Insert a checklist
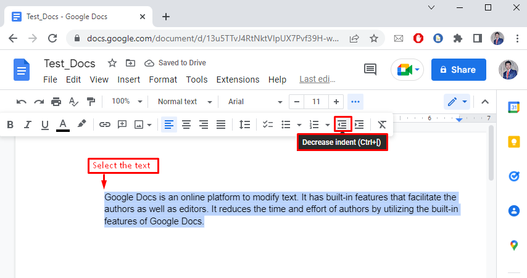 268,125
